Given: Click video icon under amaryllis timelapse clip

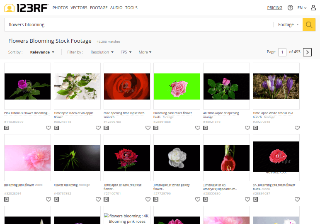Looking at the screenshot, I should pyautogui.click(x=206, y=199).
